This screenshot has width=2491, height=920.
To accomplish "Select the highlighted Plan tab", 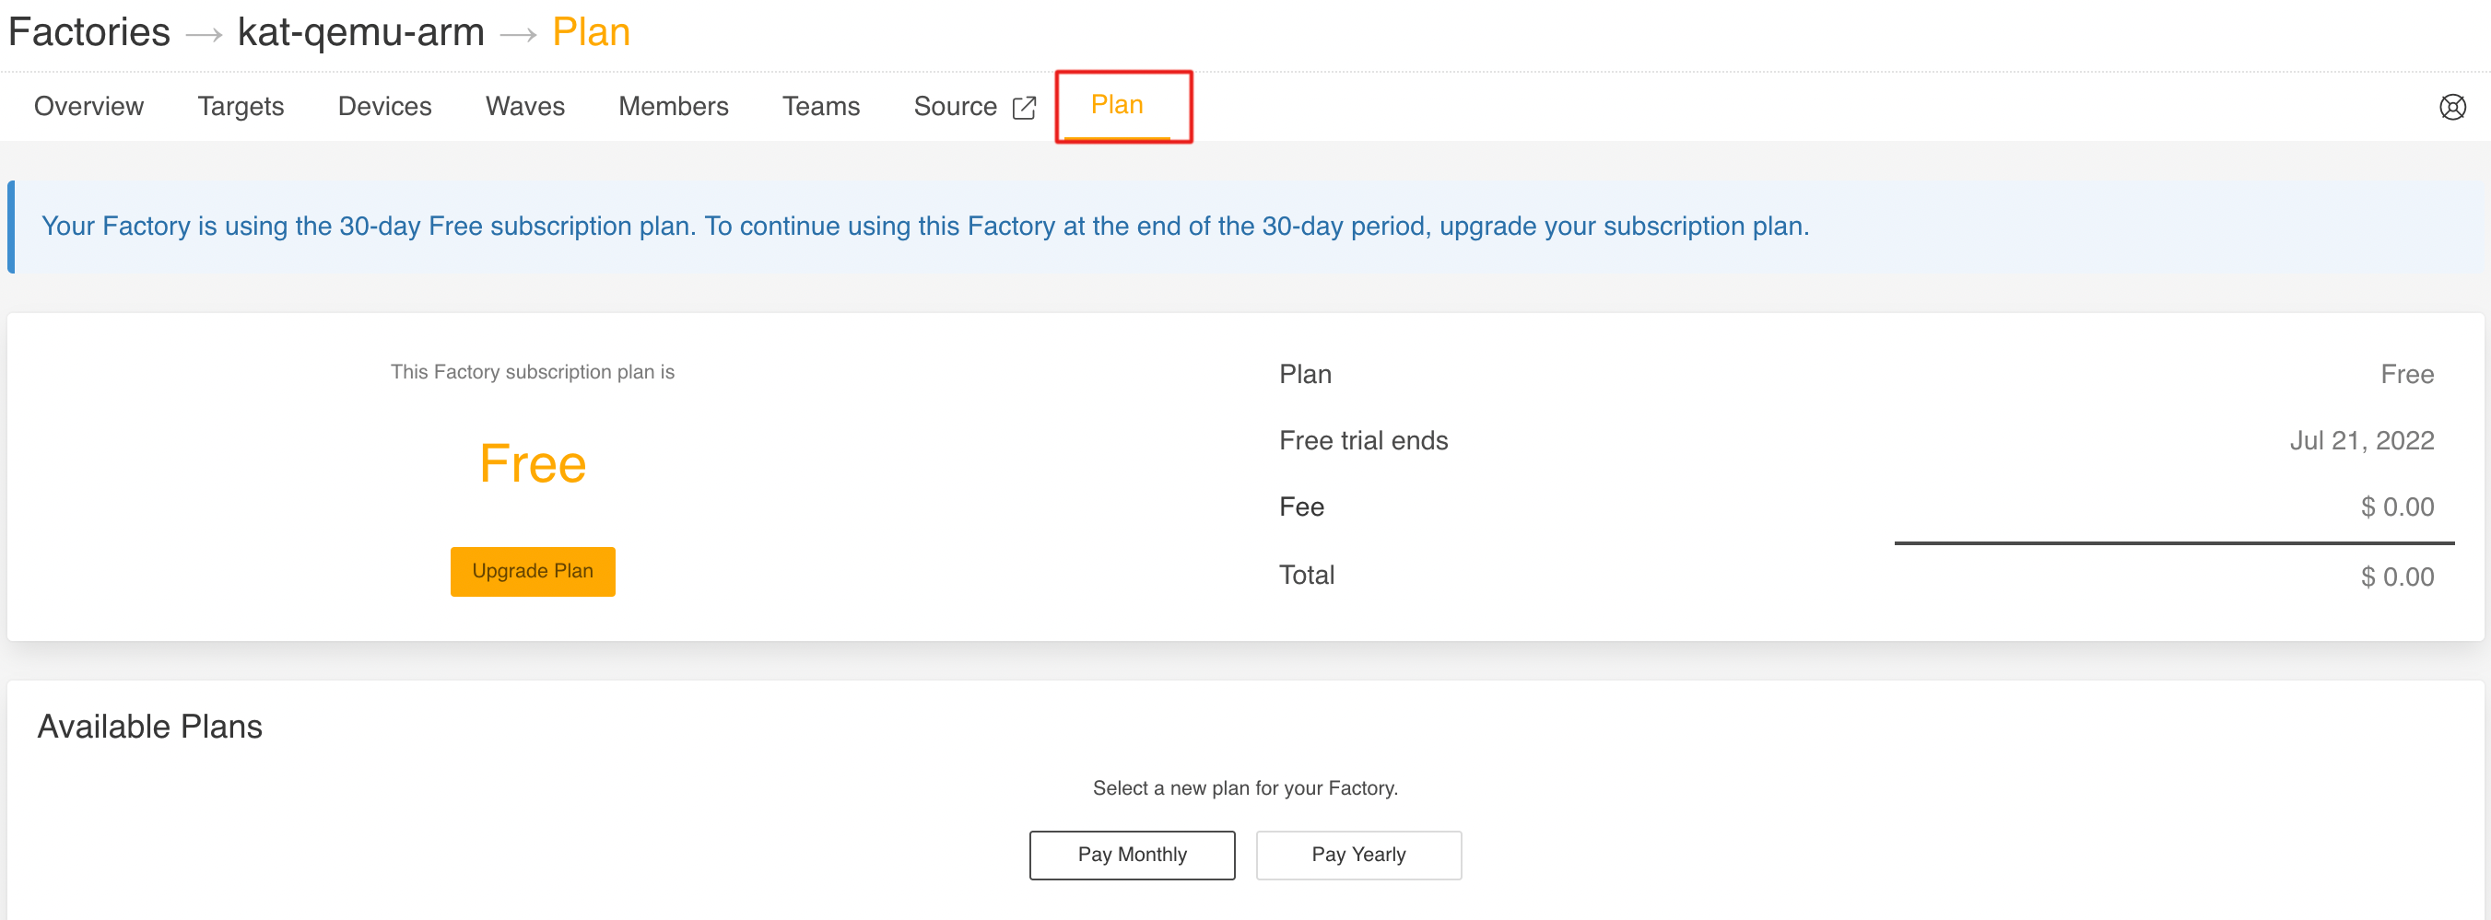I will tap(1118, 104).
